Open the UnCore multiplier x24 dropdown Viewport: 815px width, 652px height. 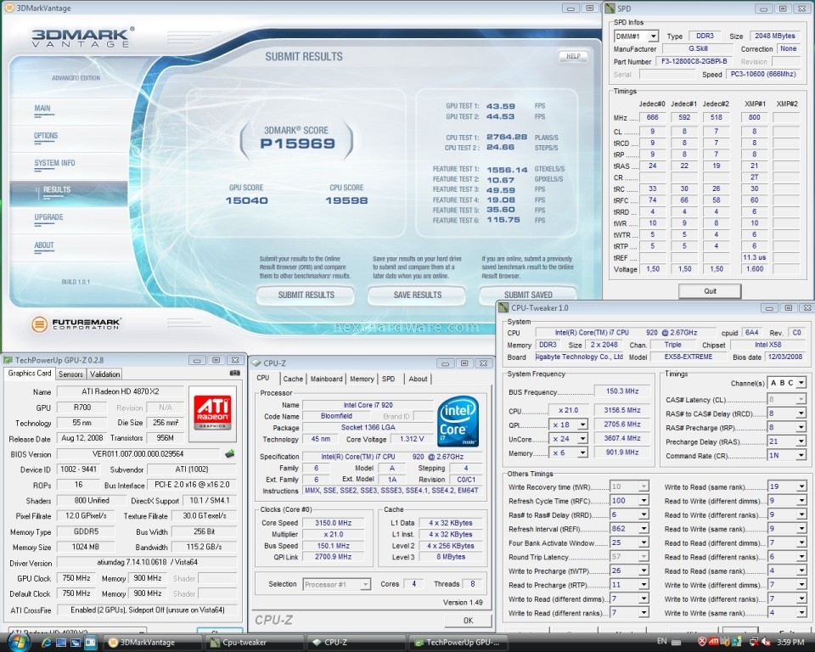point(582,439)
